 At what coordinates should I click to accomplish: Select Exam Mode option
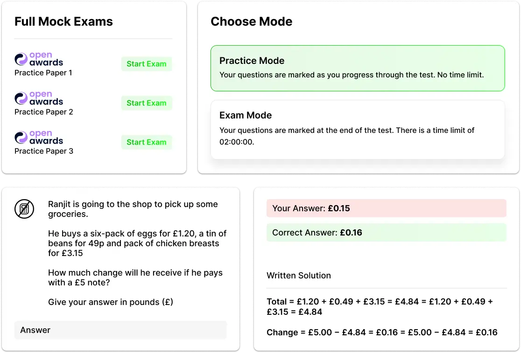(x=358, y=129)
